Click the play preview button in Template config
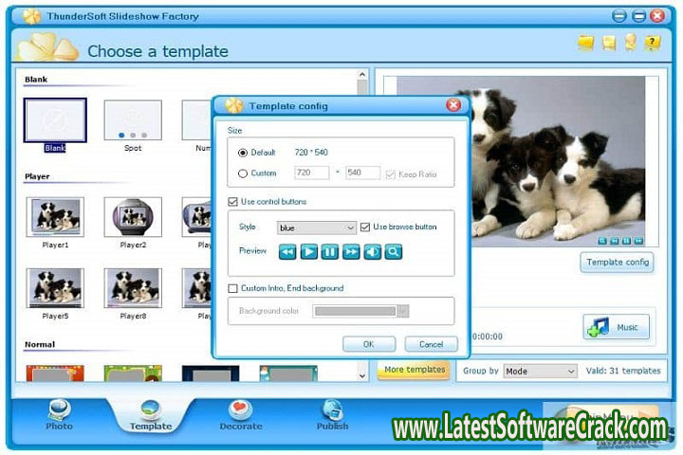The height and width of the screenshot is (455, 683). pyautogui.click(x=309, y=251)
